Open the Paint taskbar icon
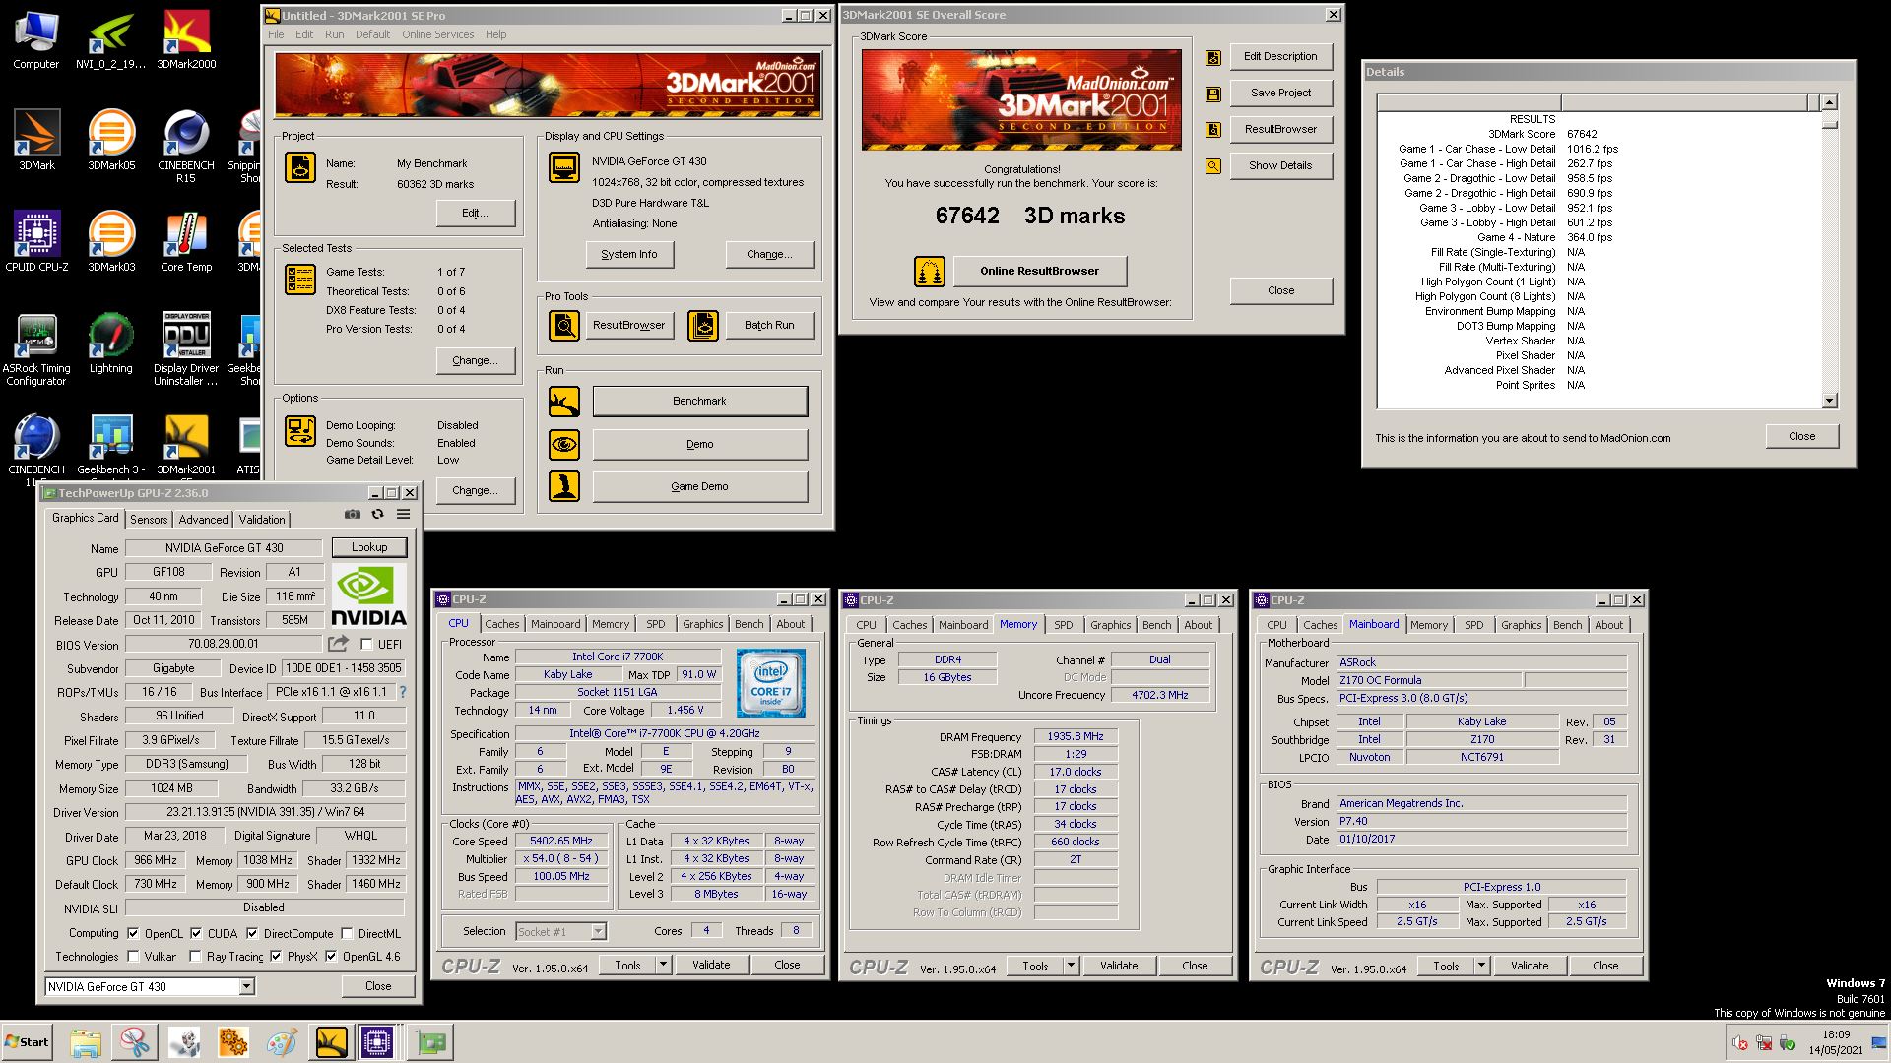 tap(282, 1042)
